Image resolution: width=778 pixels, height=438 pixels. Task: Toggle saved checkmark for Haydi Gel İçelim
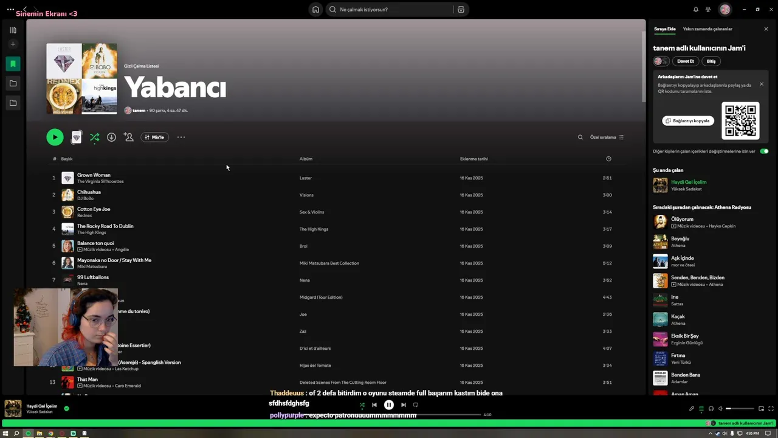point(66,408)
